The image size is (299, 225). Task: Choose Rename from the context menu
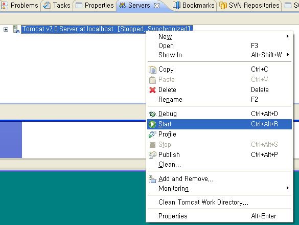pos(219,99)
